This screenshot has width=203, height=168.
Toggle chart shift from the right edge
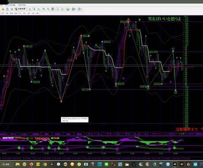63,9
